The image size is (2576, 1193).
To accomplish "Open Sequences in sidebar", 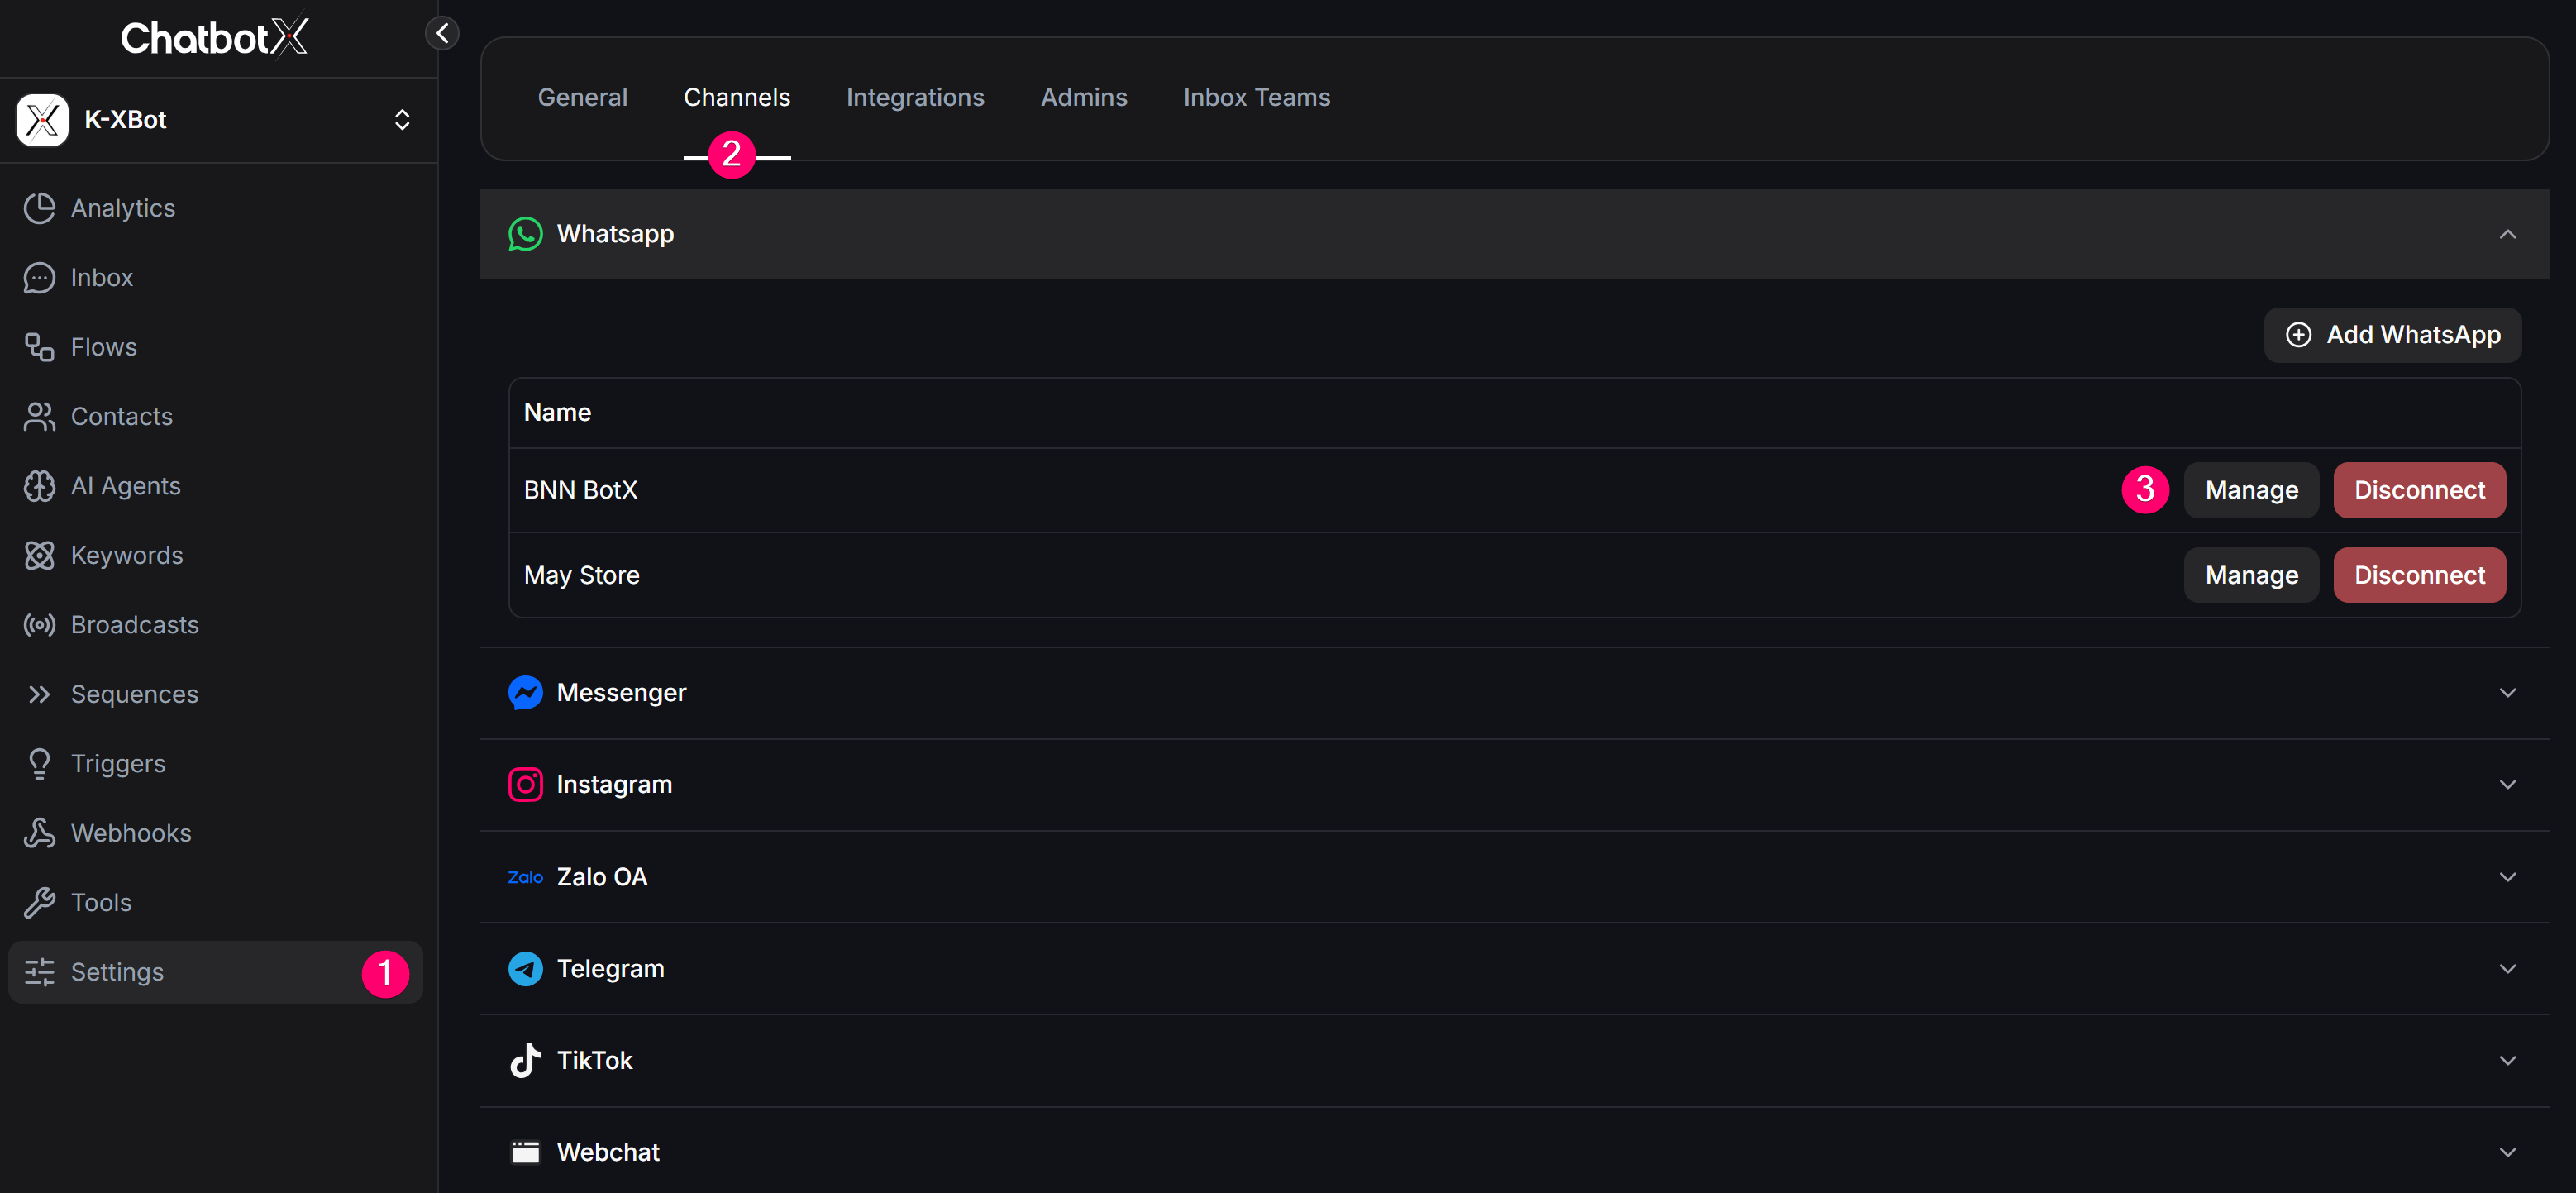I will click(x=216, y=694).
